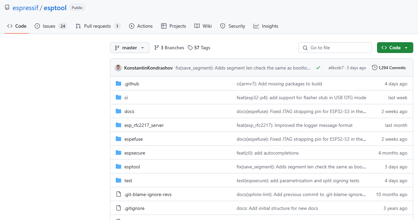Screen dimensions: 418x220
Task: Open commit test(espsecure): add parametrization message
Action: pyautogui.click(x=298, y=181)
